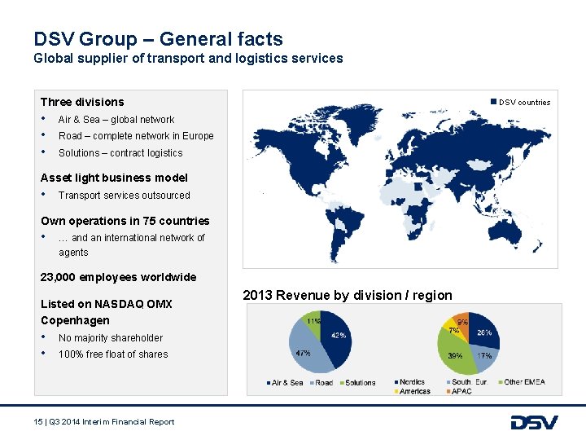
Task: Click the Other EMEA legend swatch
Action: [x=501, y=382]
